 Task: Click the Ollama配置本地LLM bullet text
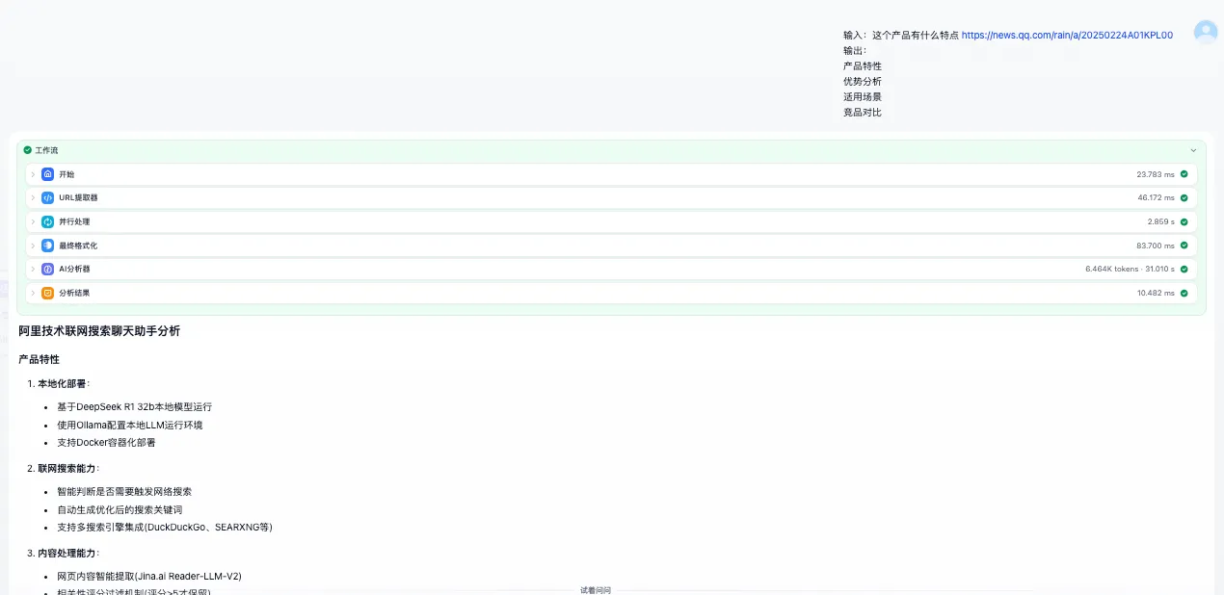pyautogui.click(x=129, y=425)
